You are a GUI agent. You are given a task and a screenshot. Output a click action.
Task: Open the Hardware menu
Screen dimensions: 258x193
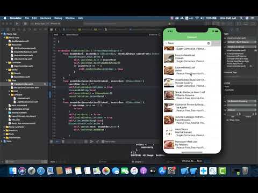pos(46,18)
